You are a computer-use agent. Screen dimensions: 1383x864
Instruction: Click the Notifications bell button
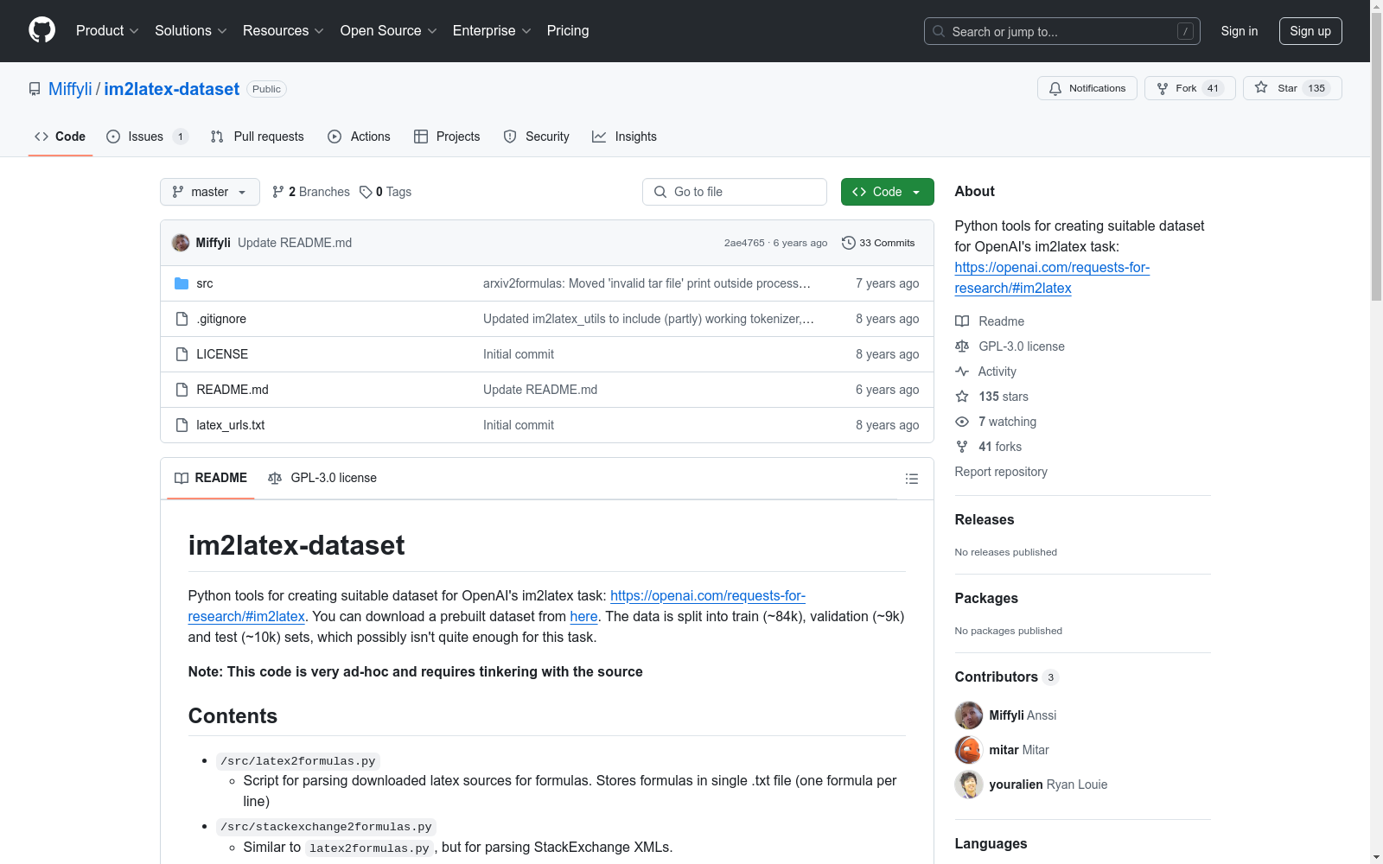pos(1087,88)
